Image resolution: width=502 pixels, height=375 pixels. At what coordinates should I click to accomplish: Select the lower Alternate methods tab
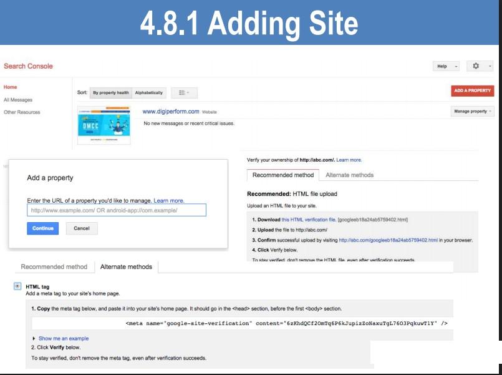click(126, 267)
